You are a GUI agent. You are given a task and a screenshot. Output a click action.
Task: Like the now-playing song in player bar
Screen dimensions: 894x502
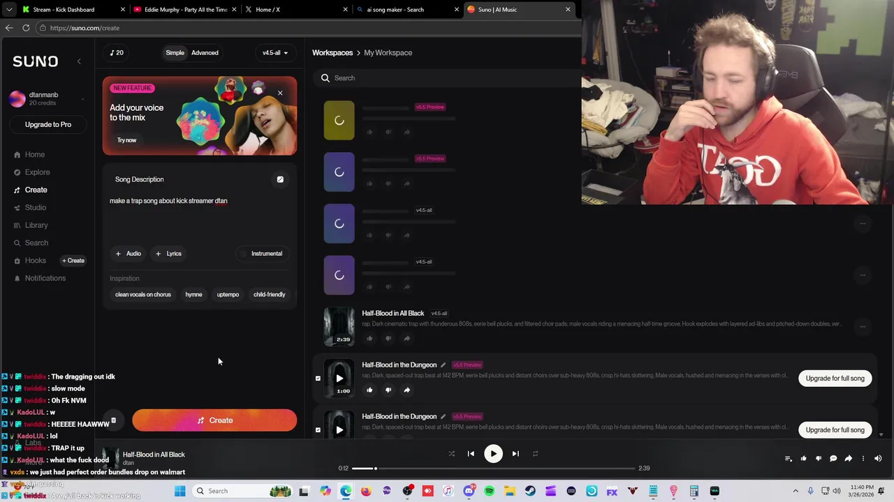(x=803, y=458)
